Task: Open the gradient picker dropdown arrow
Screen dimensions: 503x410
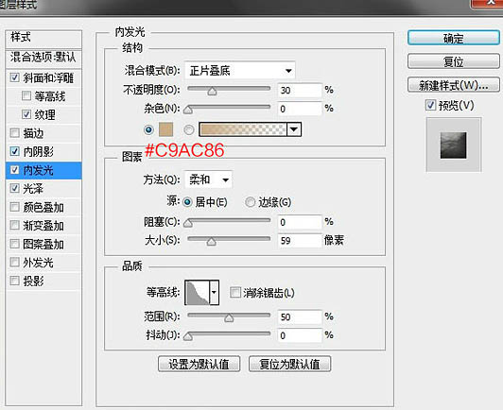Action: point(293,129)
